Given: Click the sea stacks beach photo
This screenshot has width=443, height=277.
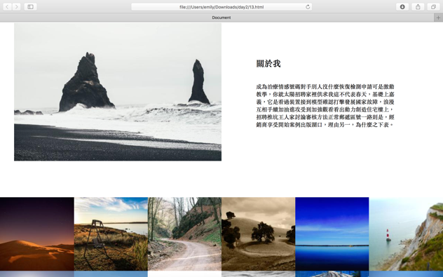Looking at the screenshot, I should click(x=118, y=92).
